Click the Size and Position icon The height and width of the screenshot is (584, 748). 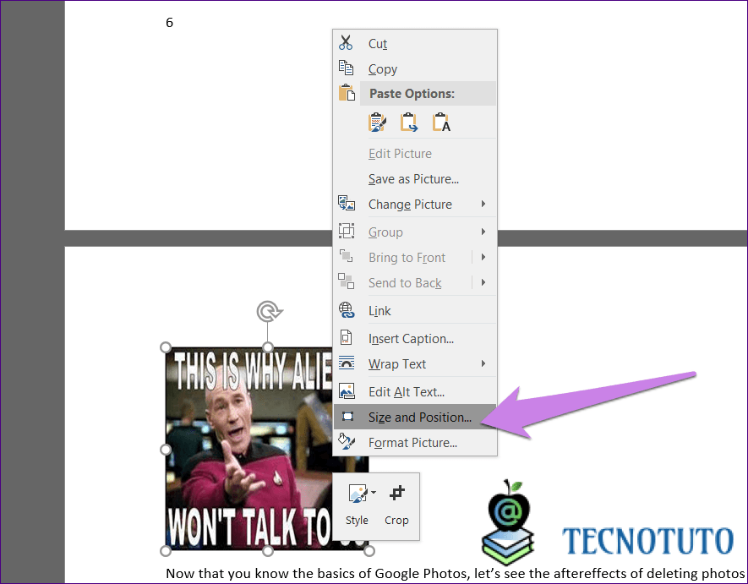coord(347,417)
